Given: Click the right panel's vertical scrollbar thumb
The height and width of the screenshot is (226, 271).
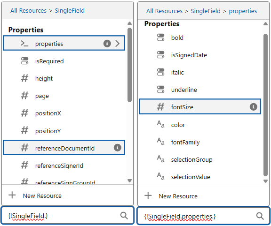Looking at the screenshot, I should (x=265, y=105).
